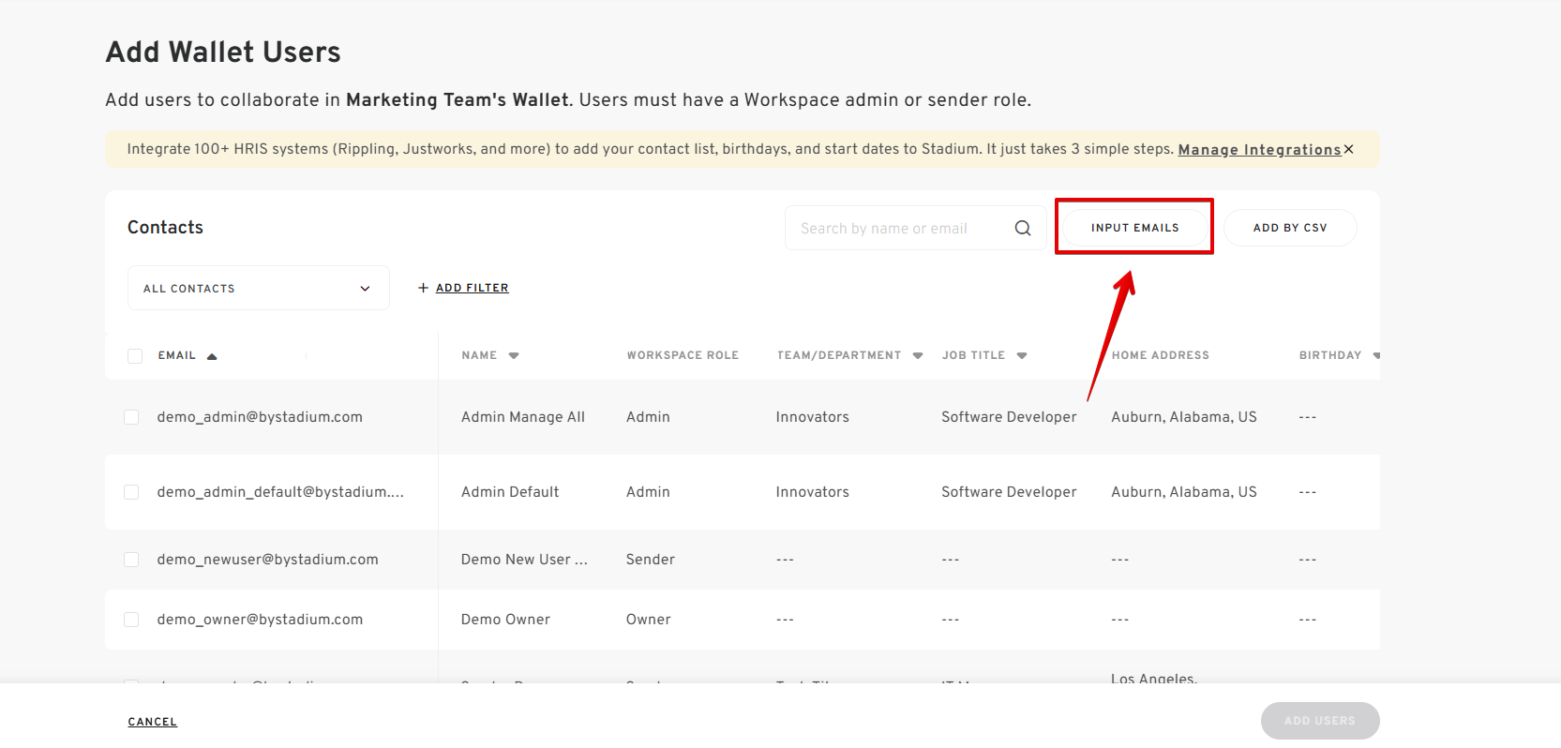Sort by Email column arrow
Viewport: 1561px width, 748px height.
point(212,356)
